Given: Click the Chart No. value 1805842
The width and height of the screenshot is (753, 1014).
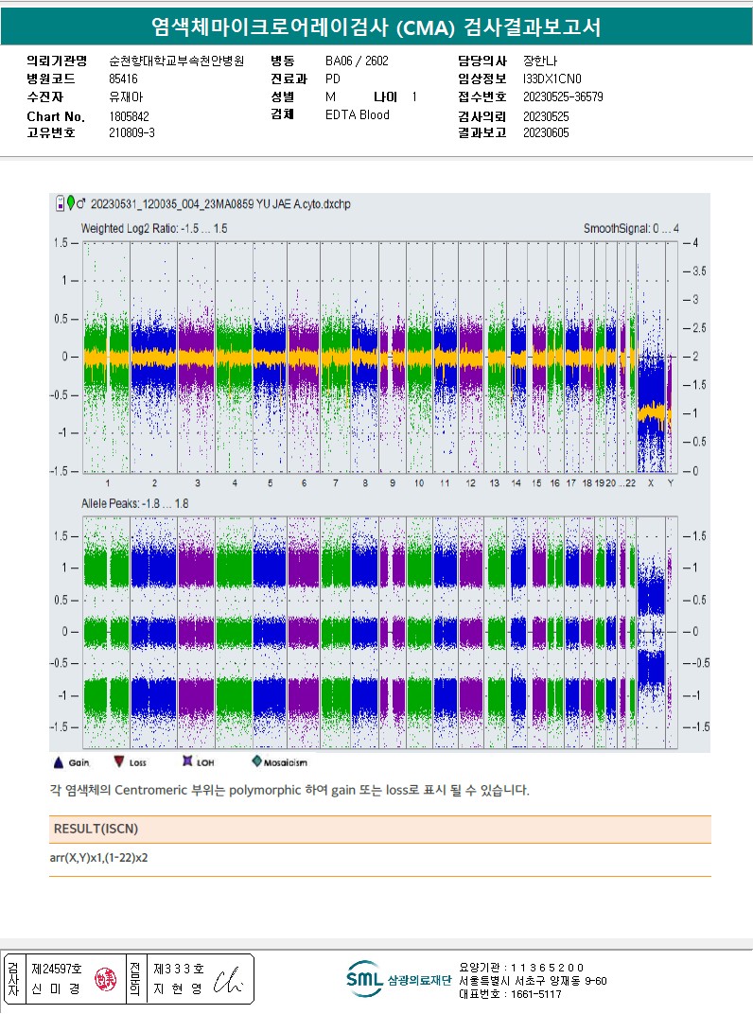Looking at the screenshot, I should pyautogui.click(x=129, y=116).
